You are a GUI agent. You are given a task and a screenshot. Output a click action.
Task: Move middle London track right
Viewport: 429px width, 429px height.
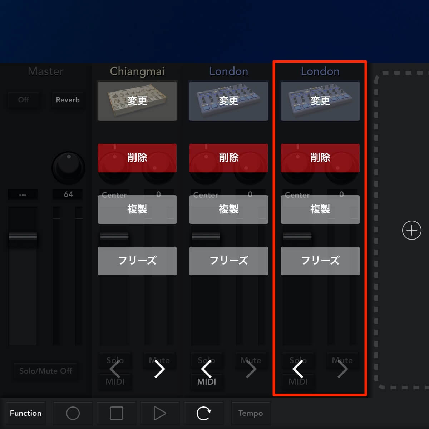[251, 369]
